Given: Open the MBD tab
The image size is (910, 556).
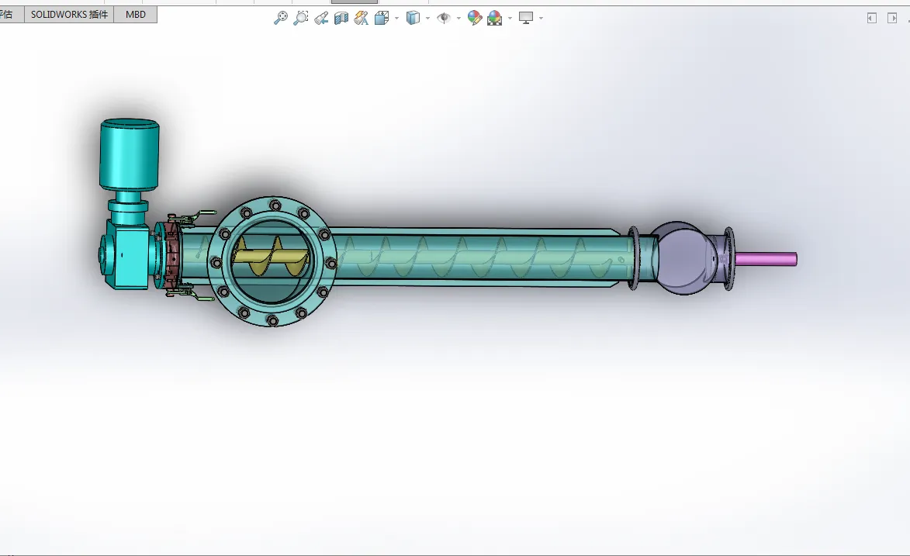Looking at the screenshot, I should tap(135, 15).
